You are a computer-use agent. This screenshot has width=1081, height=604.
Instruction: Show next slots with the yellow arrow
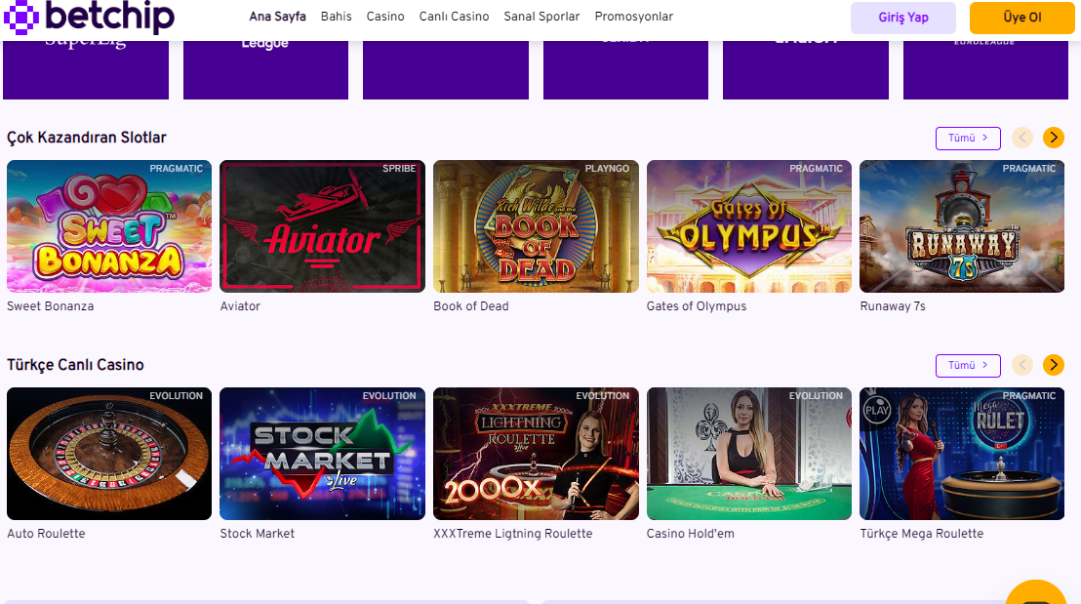pos(1053,138)
